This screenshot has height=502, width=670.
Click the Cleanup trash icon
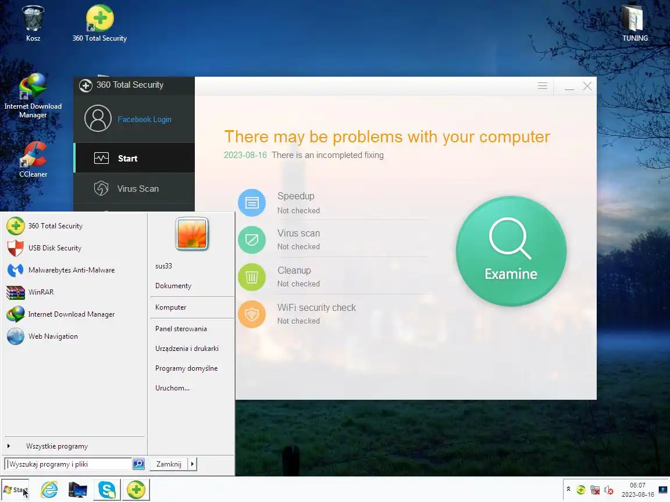(x=252, y=277)
